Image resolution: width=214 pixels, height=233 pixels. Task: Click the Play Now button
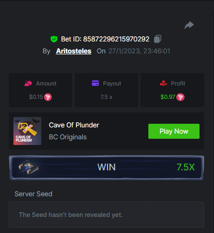(174, 131)
